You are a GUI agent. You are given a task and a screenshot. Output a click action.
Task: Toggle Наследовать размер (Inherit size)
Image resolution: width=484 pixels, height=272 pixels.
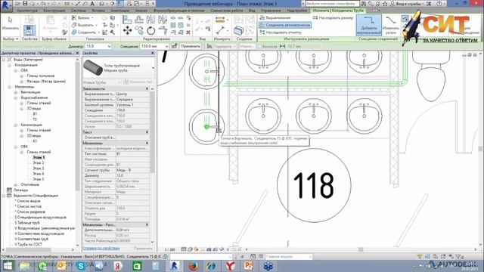coord(333,17)
